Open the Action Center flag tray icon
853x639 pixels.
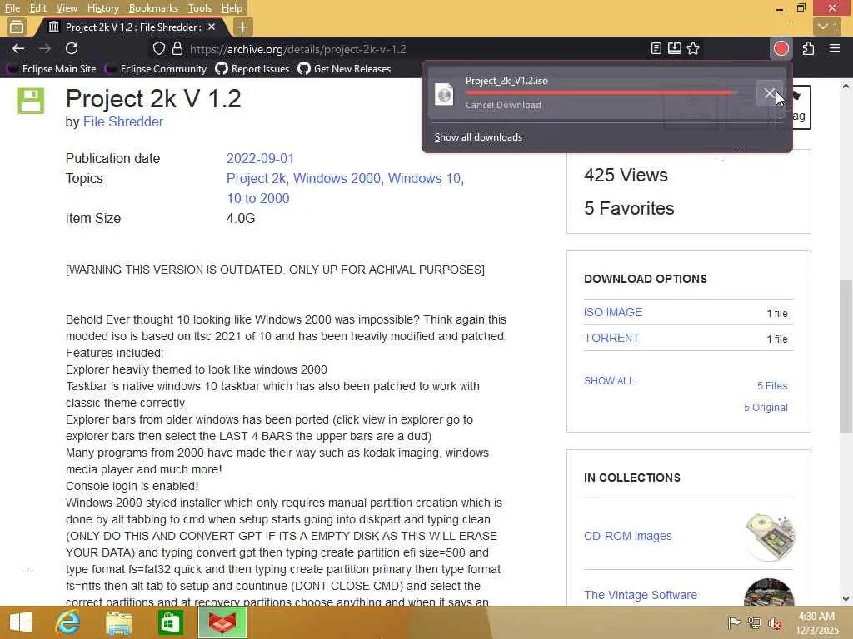pos(734,622)
